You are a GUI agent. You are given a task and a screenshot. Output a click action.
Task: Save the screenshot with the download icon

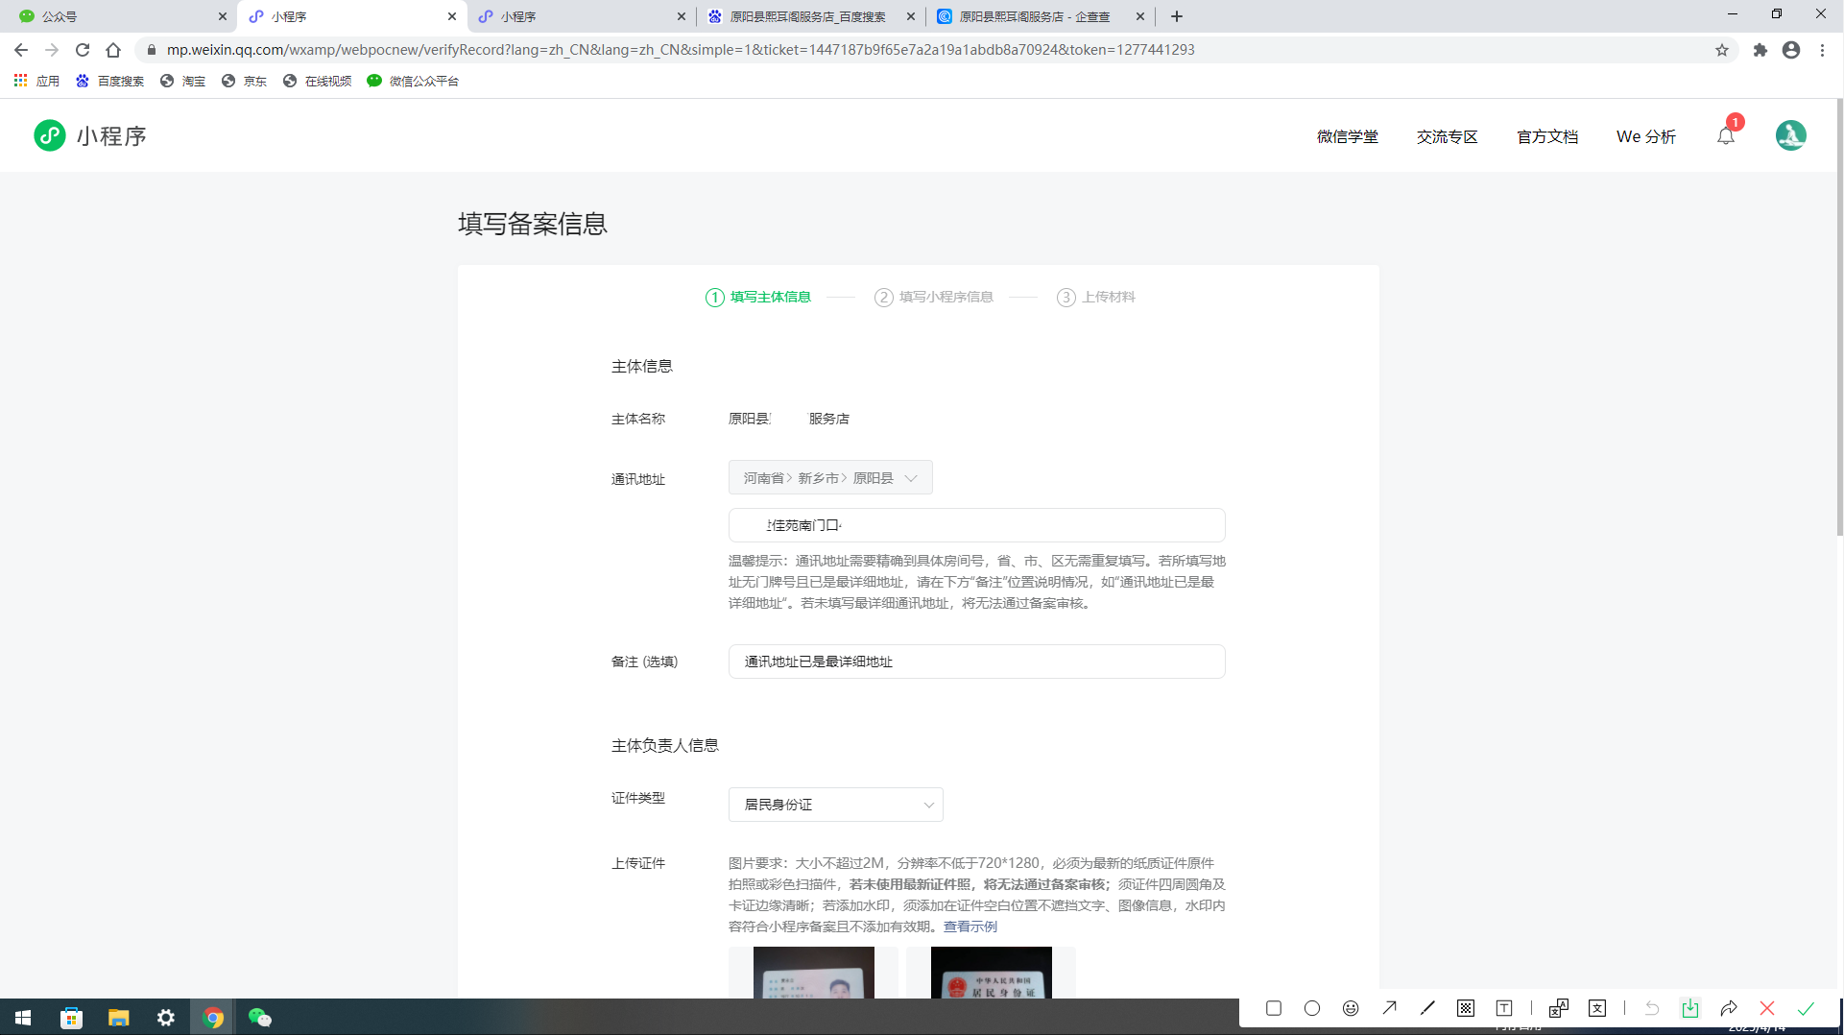click(1690, 1008)
